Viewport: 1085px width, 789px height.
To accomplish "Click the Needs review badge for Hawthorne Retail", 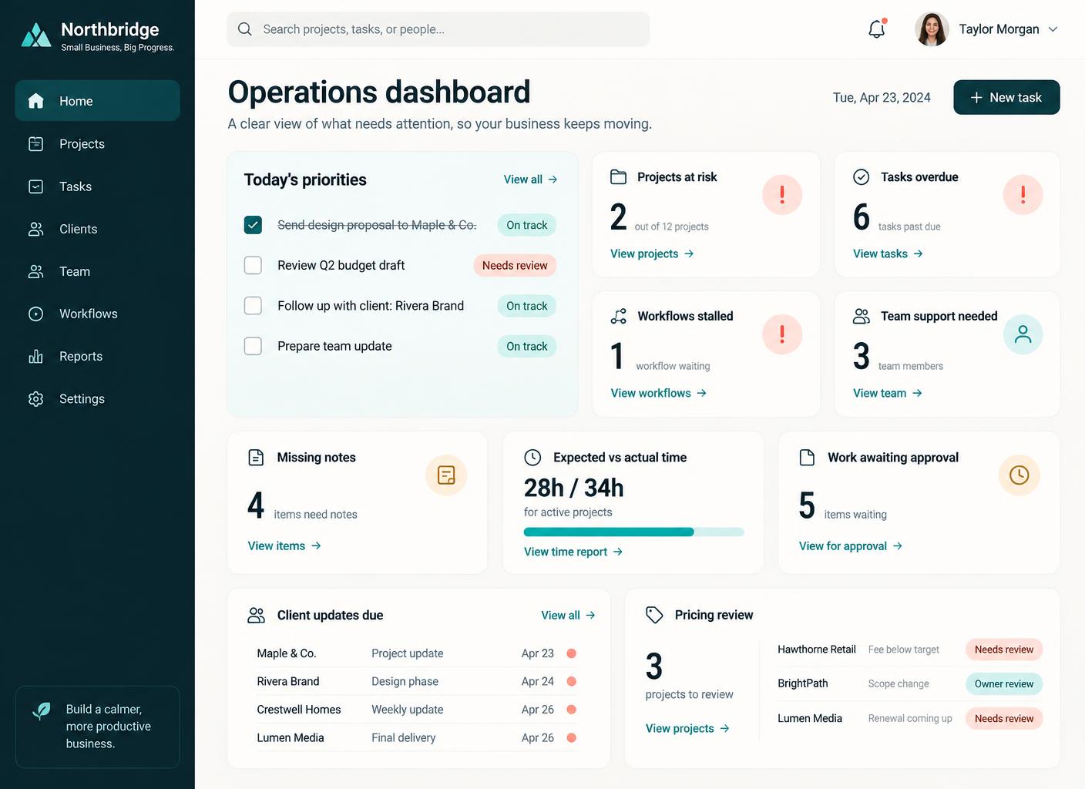I will pos(1004,650).
